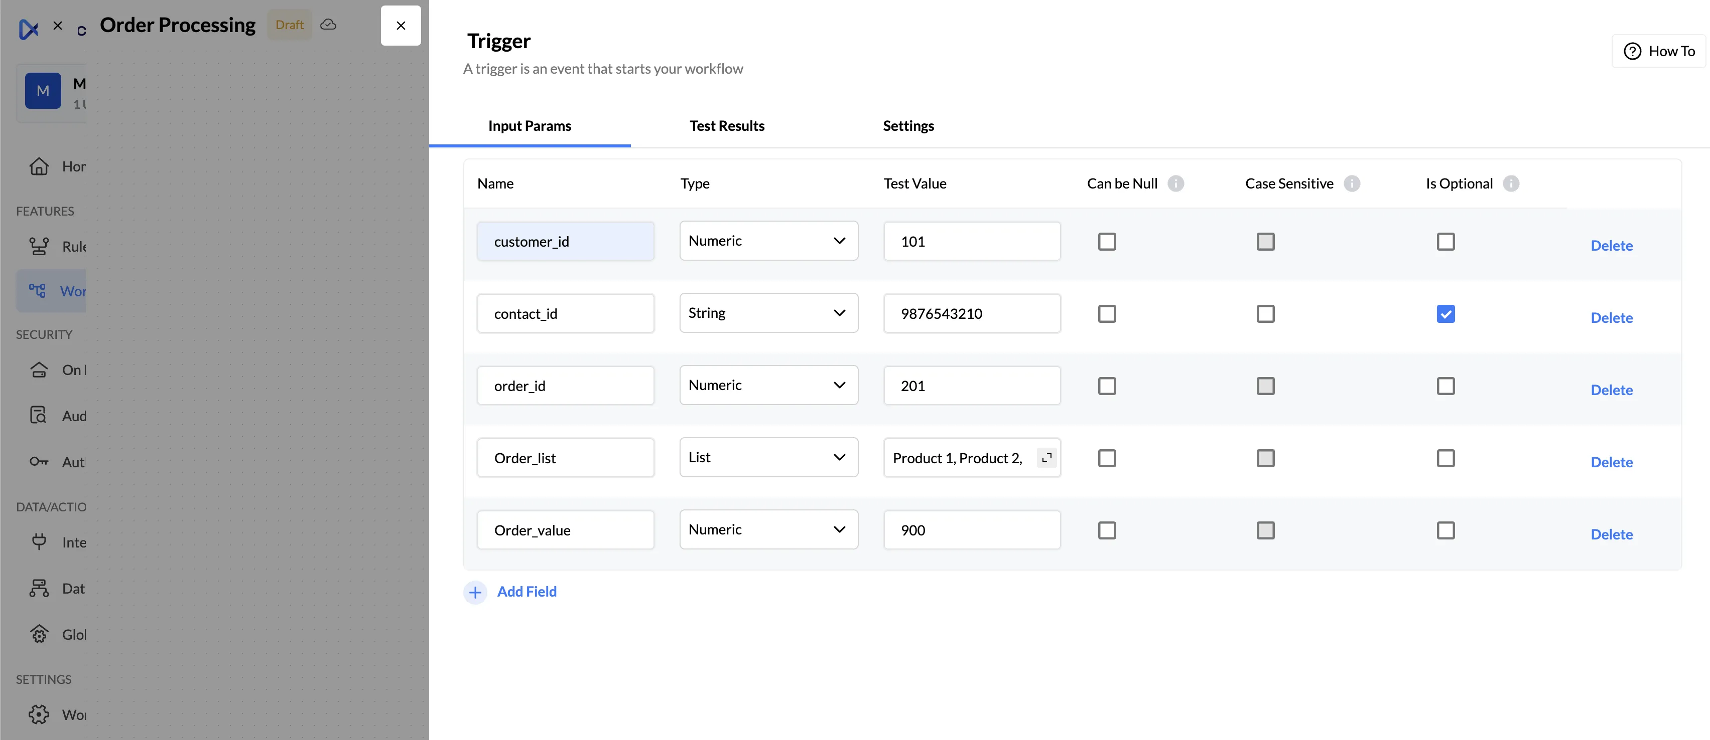This screenshot has width=1710, height=740.
Task: Open the String type dropdown for contact_id
Action: point(768,313)
